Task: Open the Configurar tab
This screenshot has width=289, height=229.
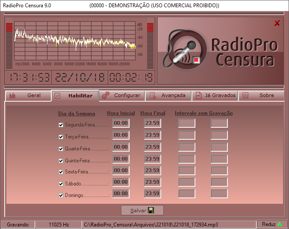Action: (122, 96)
